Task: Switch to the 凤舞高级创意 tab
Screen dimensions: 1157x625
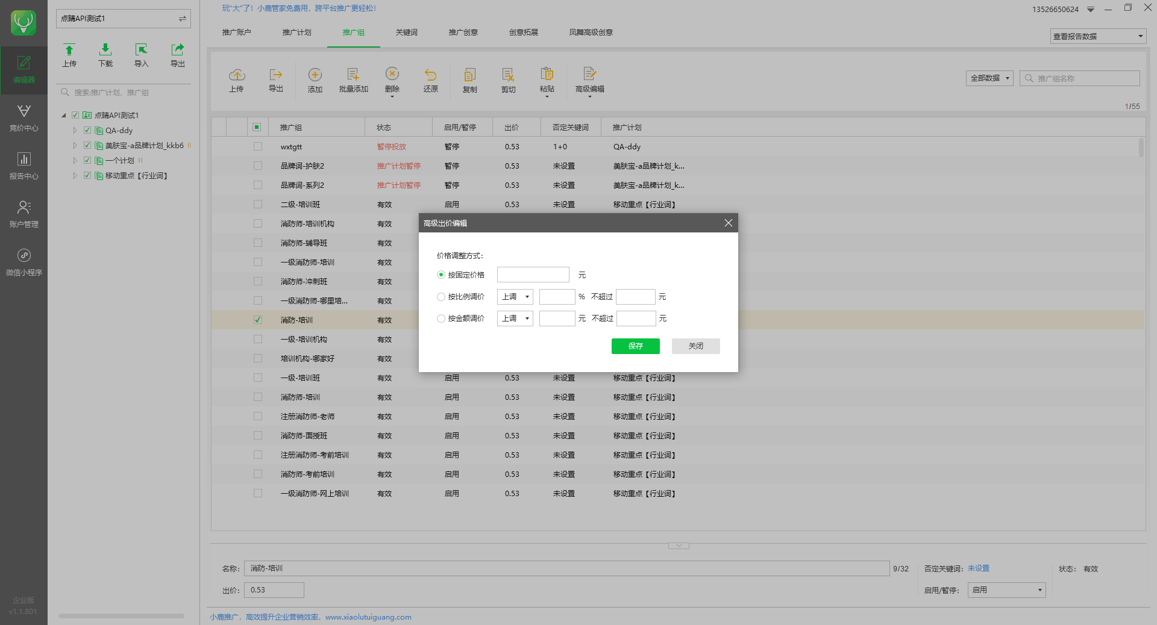Action: (591, 33)
